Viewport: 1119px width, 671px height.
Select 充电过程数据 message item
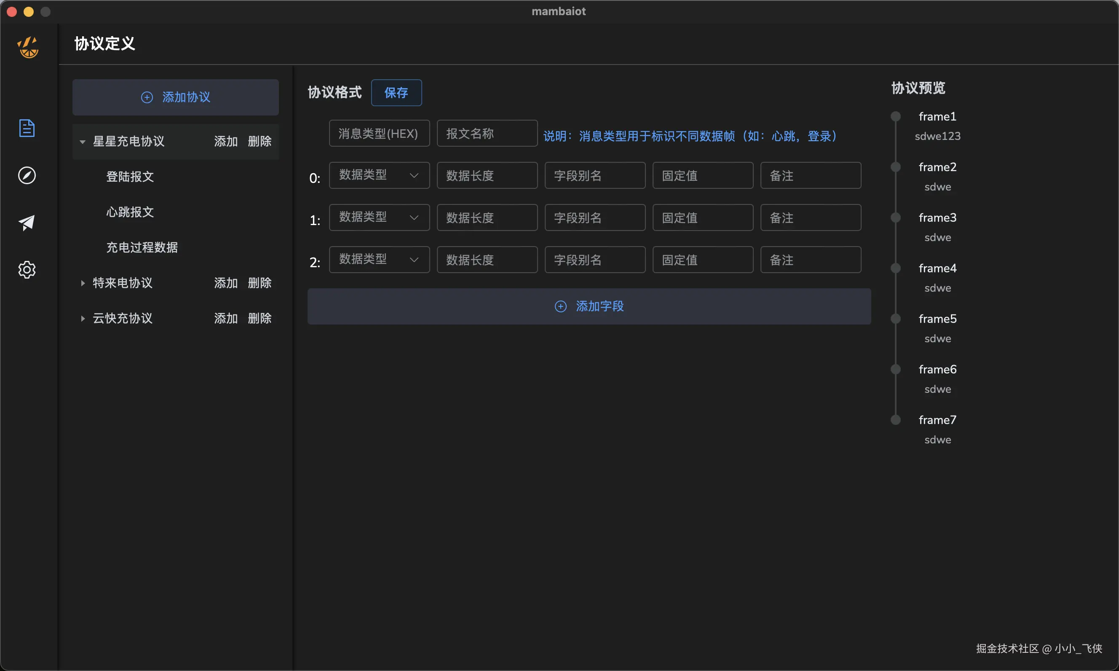142,247
